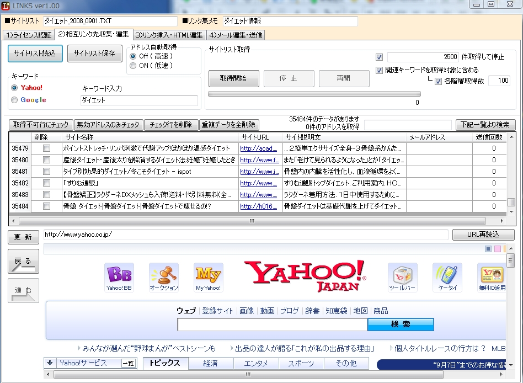The height and width of the screenshot is (383, 523).
Task: Focus the サイトリスト filename field
Action: pyautogui.click(x=110, y=21)
